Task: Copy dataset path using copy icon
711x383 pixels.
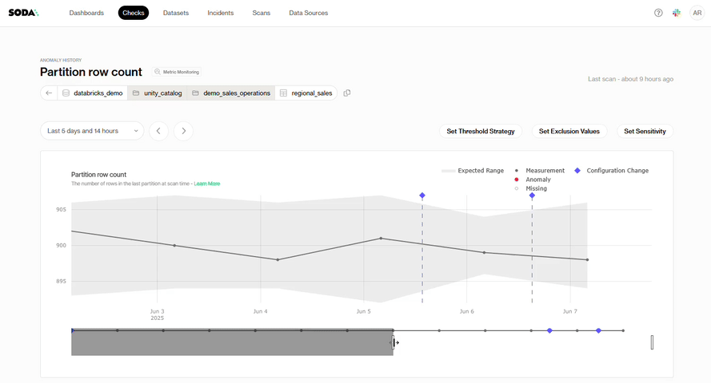Action: click(x=347, y=93)
